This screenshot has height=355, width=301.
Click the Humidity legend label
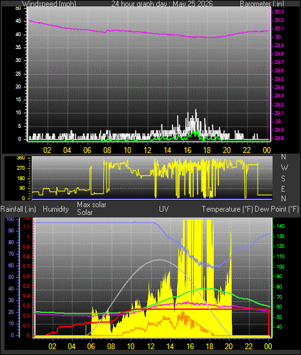point(56,209)
